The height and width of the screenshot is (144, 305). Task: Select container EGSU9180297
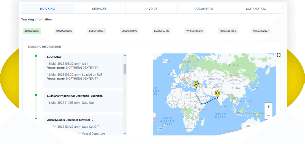pos(97,31)
